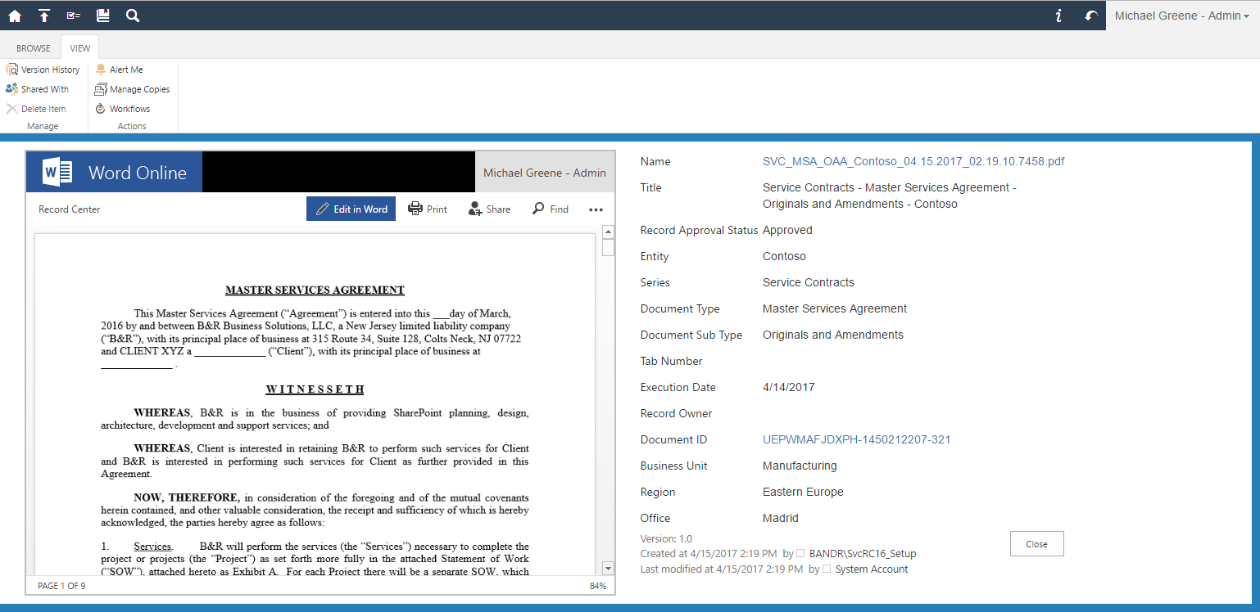Screen dimensions: 1260x612
Task: Open the SVC_MSA_OAA_Contoso pdf file link
Action: (913, 161)
